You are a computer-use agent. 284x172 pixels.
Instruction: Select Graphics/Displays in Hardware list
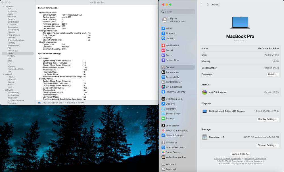16,40
